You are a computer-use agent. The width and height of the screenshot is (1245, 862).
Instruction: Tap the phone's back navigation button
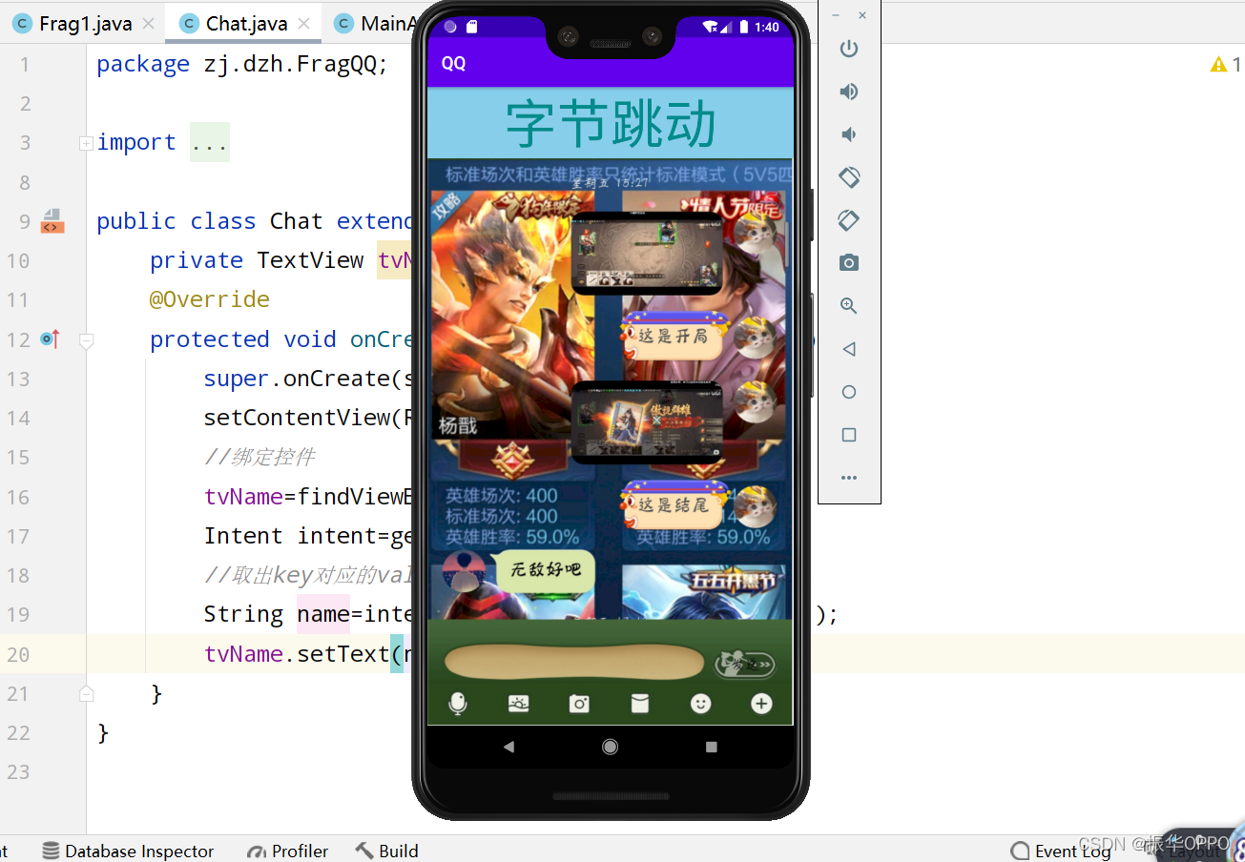508,747
